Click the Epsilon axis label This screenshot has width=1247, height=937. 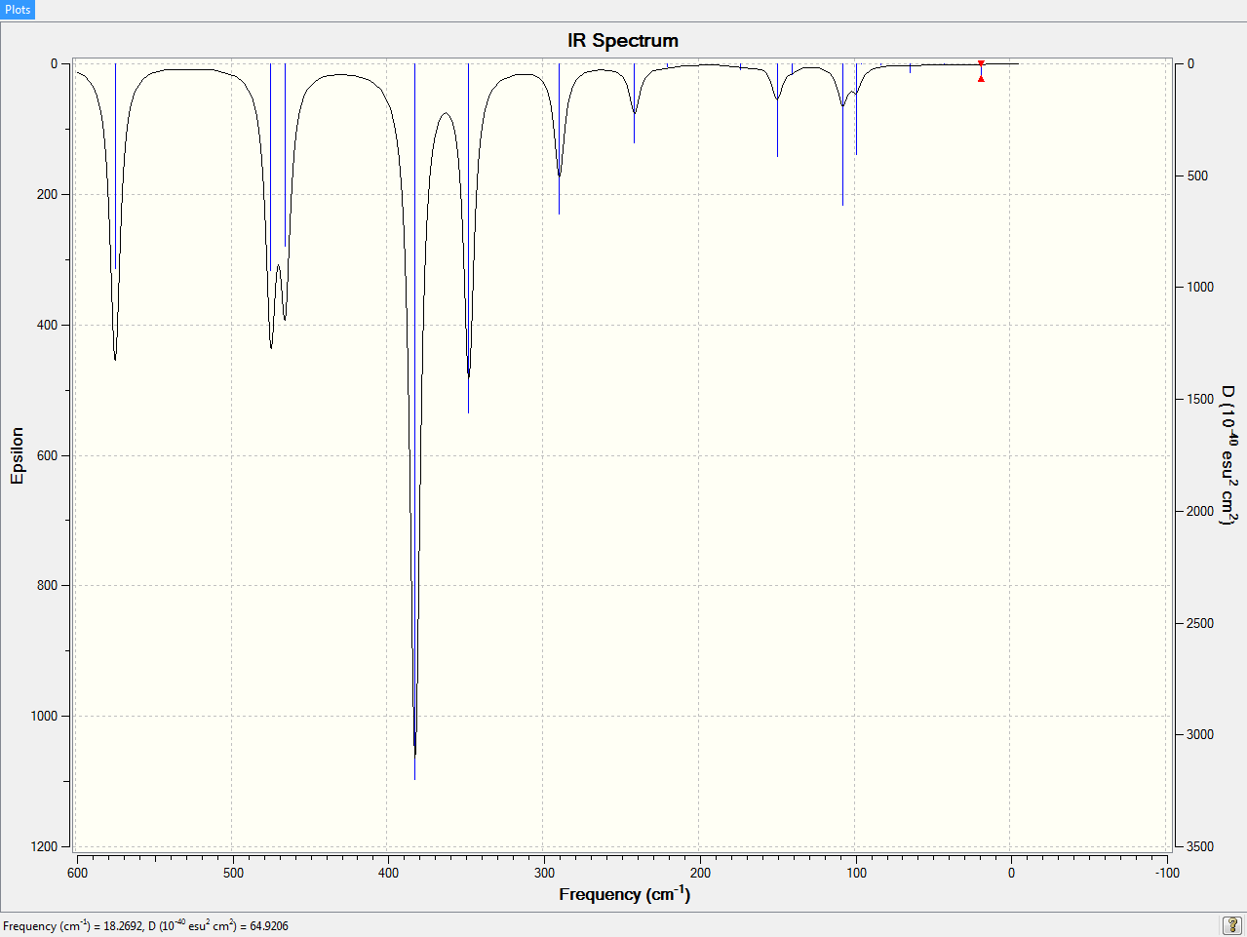point(17,455)
